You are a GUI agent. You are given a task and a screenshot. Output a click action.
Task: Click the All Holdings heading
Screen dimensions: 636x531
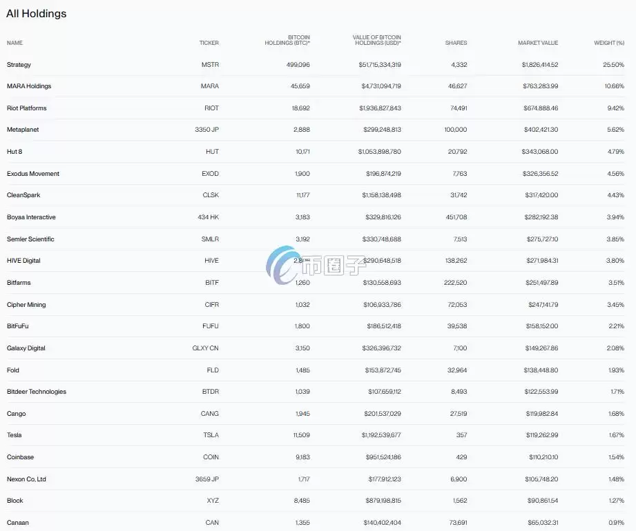37,14
